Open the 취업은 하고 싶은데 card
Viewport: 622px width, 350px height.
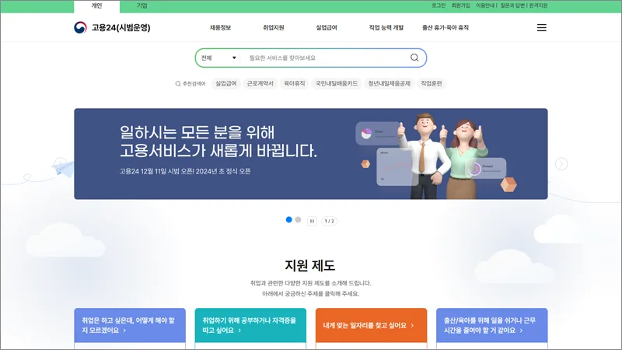coord(130,325)
